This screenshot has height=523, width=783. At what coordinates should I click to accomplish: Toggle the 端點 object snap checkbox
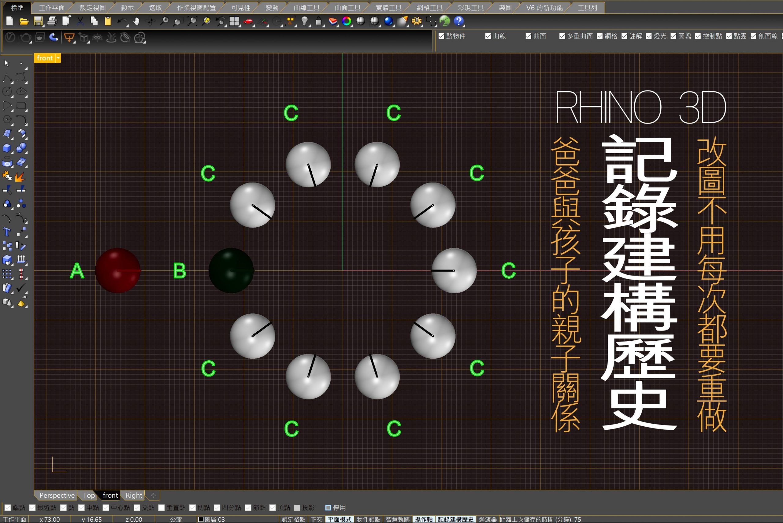pyautogui.click(x=8, y=508)
